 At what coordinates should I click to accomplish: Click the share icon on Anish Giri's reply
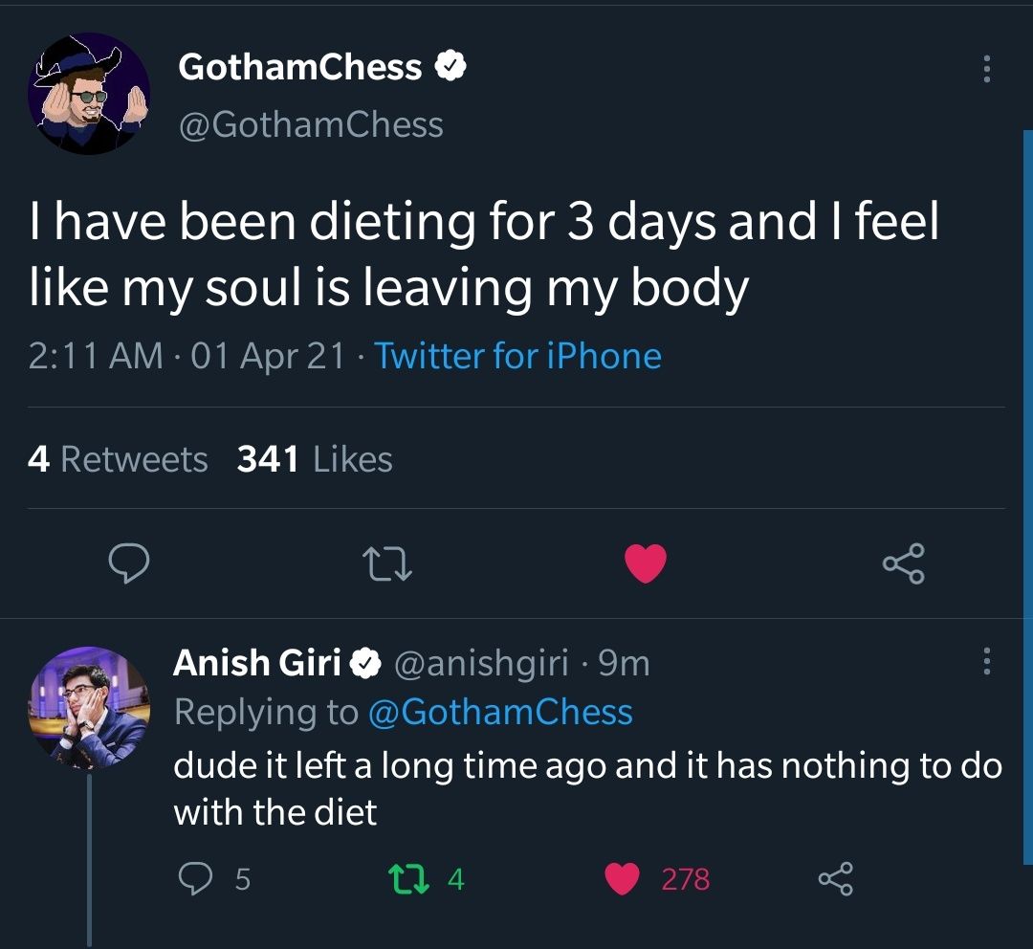[x=840, y=877]
